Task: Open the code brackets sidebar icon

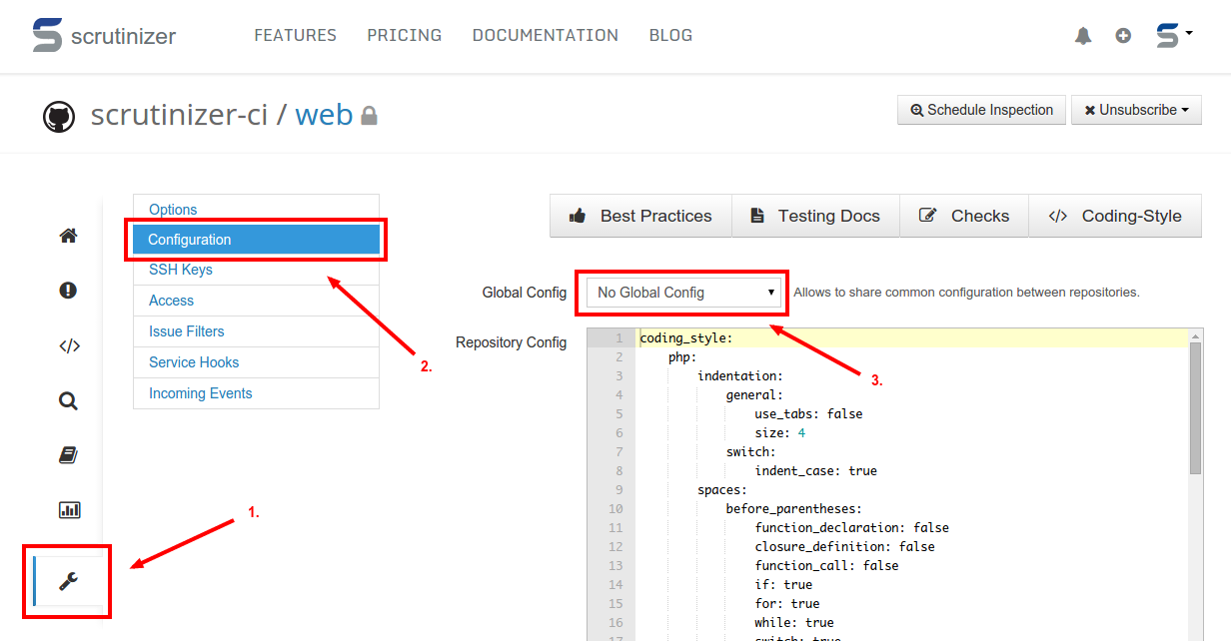Action: point(69,346)
